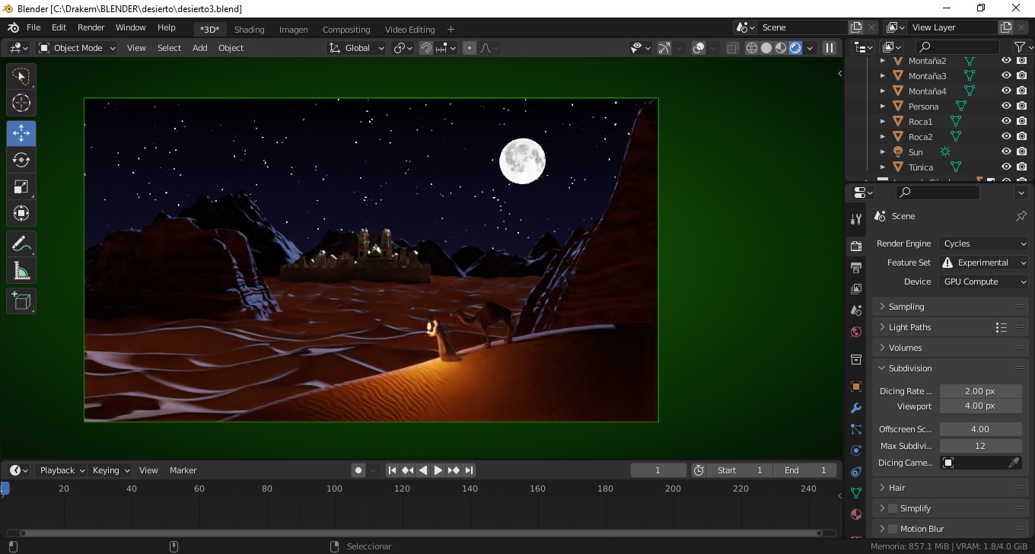This screenshot has height=554, width=1035.
Task: Open the Object Mode dropdown
Action: 77,48
